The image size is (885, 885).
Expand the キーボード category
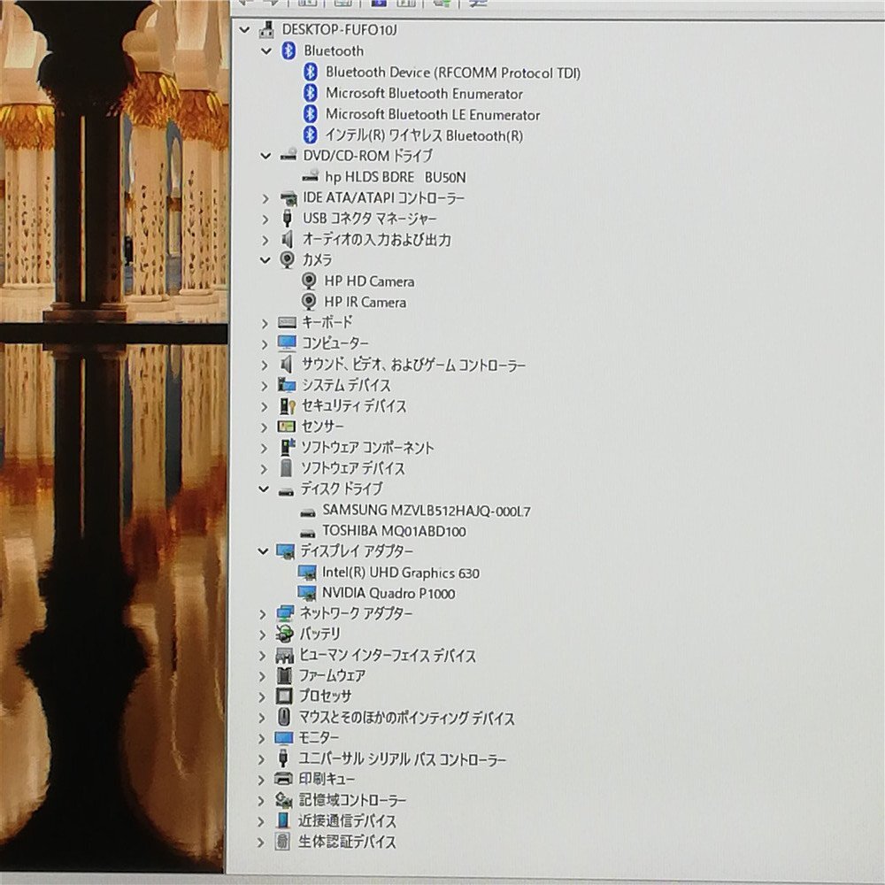pyautogui.click(x=265, y=323)
